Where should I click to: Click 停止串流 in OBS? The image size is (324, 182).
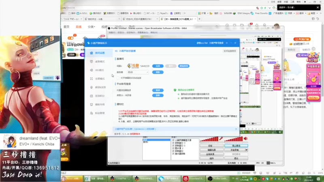point(236,146)
